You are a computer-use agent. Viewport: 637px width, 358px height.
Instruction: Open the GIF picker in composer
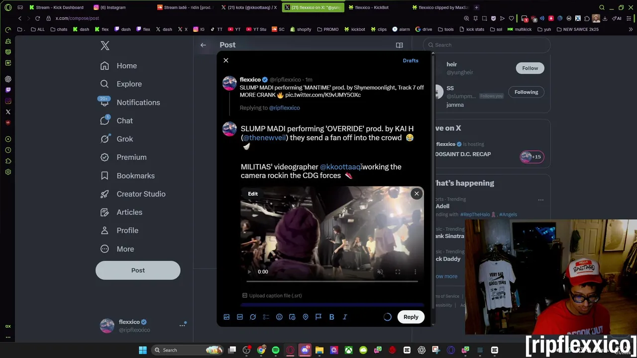(x=240, y=317)
